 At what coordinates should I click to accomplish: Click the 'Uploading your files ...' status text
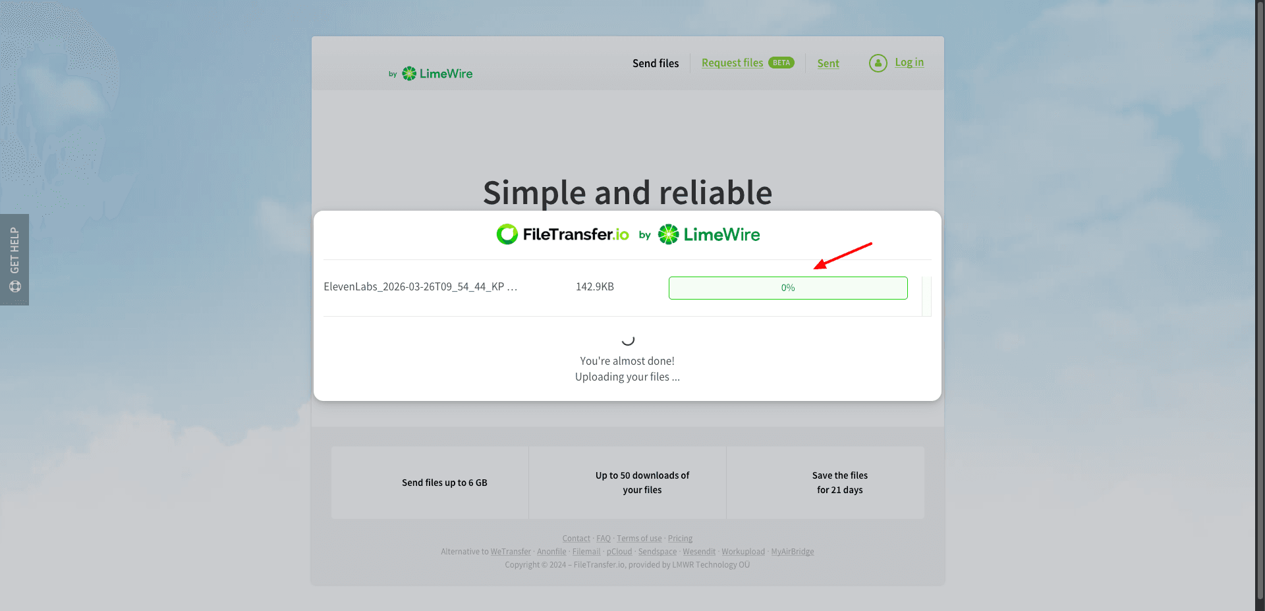[x=627, y=377]
